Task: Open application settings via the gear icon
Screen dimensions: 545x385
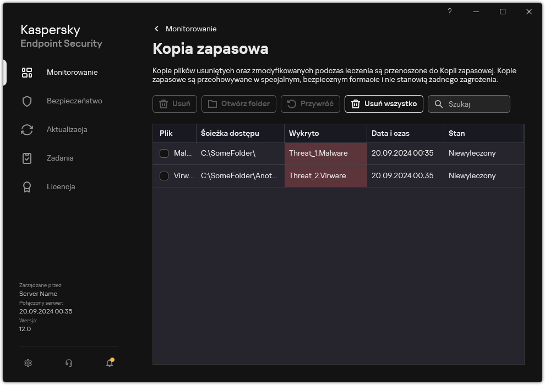Action: 28,363
